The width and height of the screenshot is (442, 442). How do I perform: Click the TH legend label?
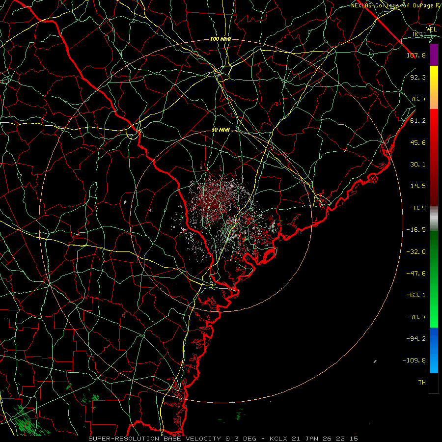point(422,383)
